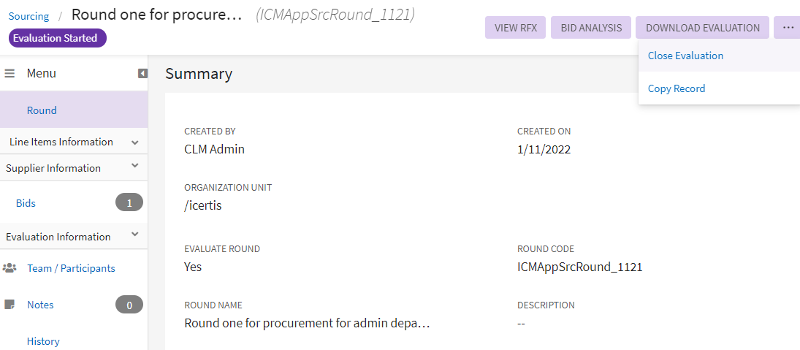Click the Team / Participants people icon

[x=9, y=268]
